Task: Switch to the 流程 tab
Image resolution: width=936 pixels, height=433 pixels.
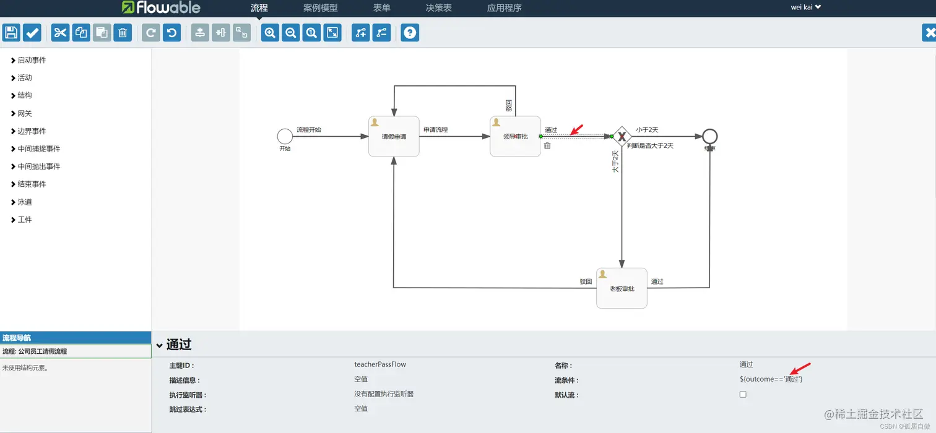Action: coord(259,8)
